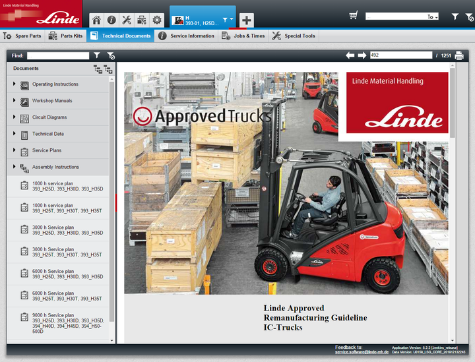Screen dimensions: 475x362
Task: Go to previous page arrow
Action: click(350, 55)
